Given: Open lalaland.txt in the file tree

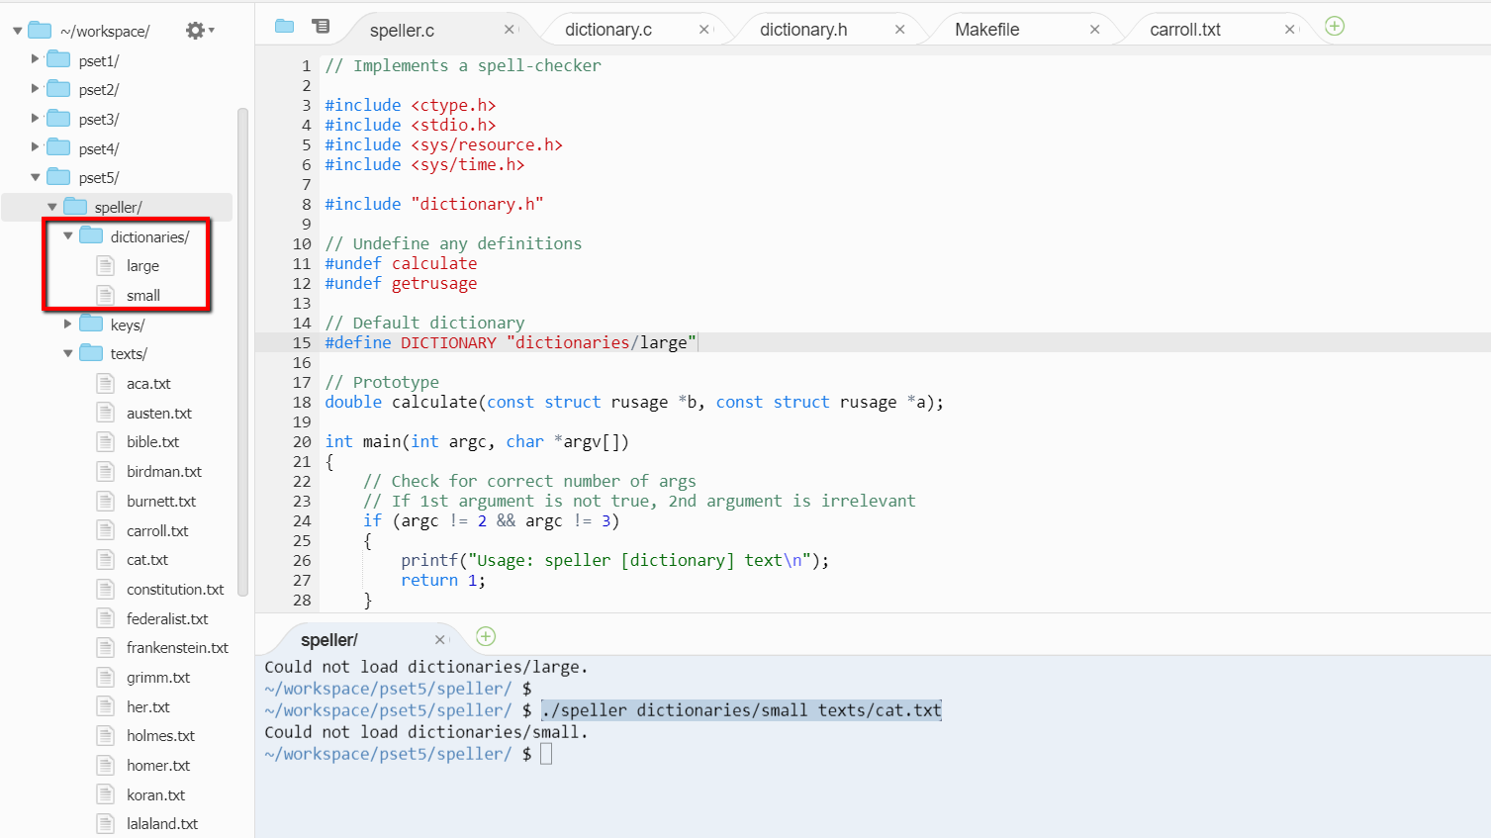Looking at the screenshot, I should tap(162, 823).
